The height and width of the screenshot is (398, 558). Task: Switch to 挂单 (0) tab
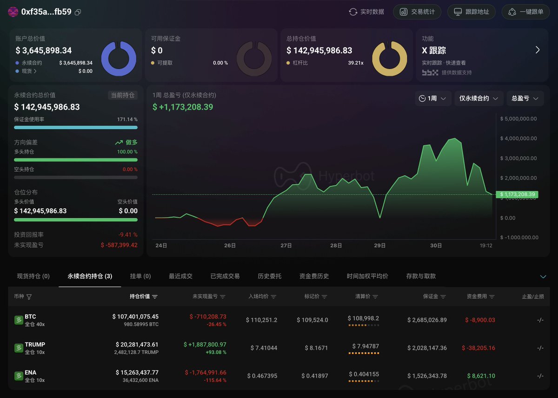point(140,276)
